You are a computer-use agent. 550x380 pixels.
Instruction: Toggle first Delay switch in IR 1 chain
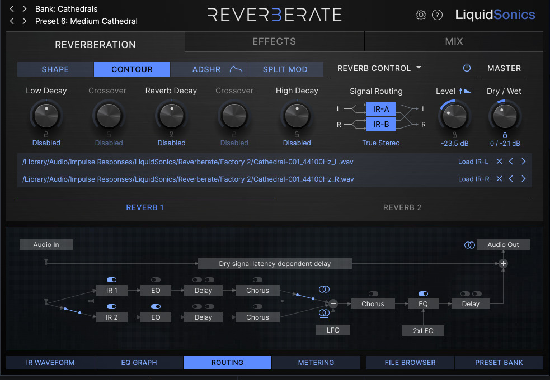197,279
